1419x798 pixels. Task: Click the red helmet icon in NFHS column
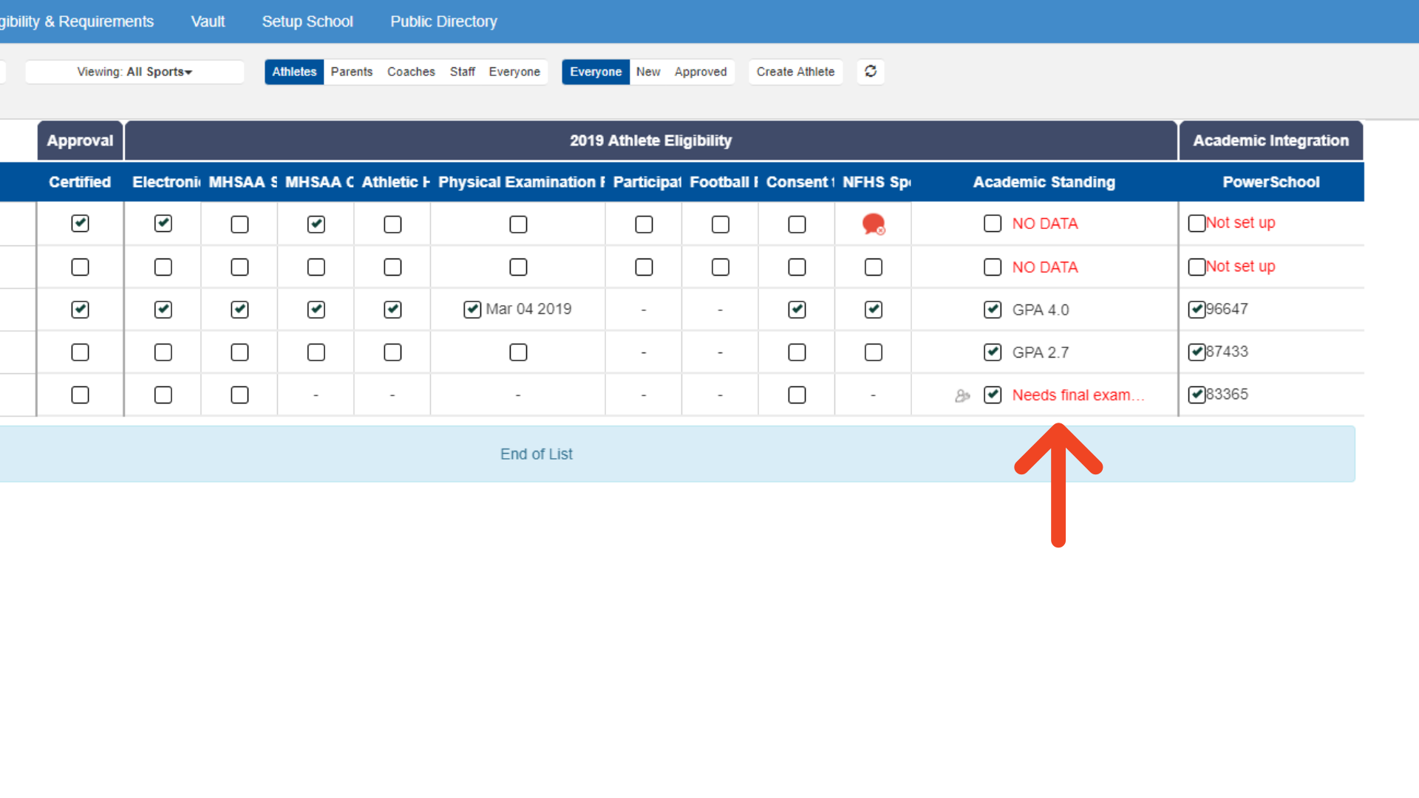point(874,224)
